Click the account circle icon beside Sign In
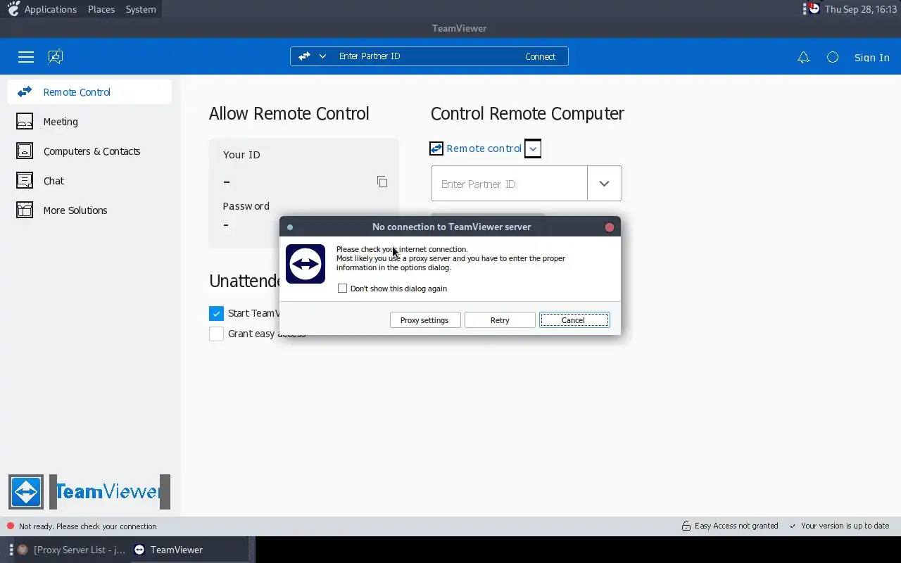This screenshot has width=901, height=563. click(x=833, y=58)
